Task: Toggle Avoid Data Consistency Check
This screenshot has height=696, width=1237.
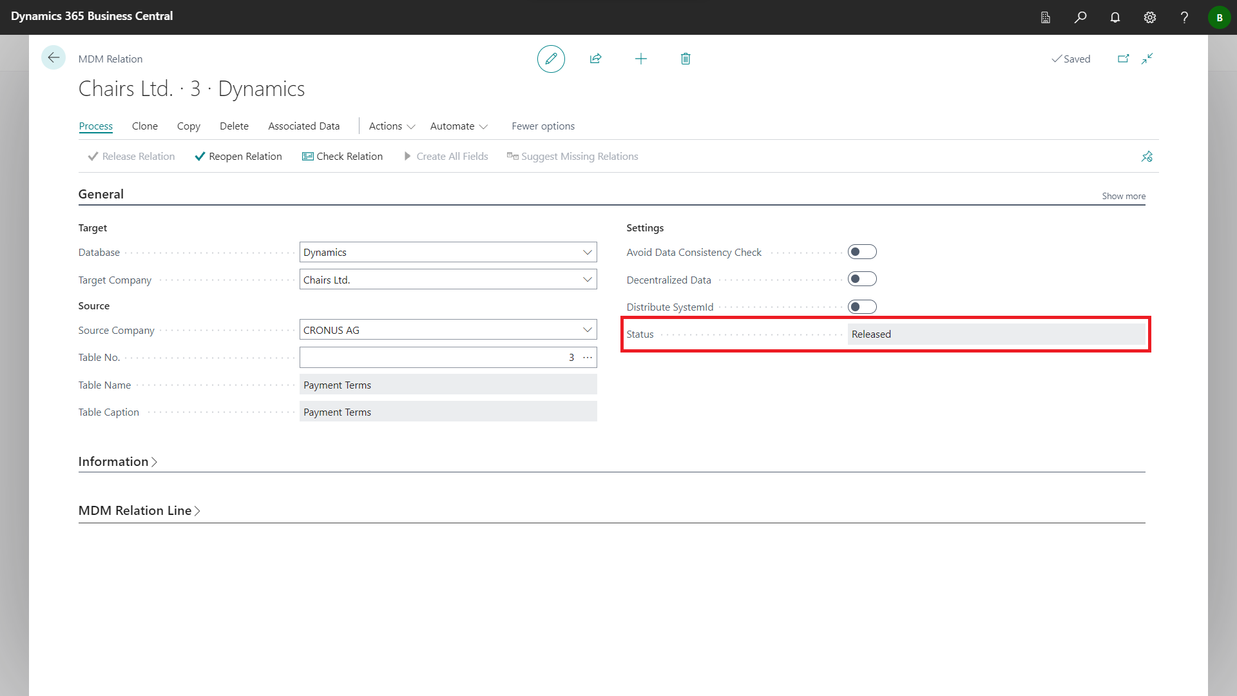Action: tap(862, 252)
